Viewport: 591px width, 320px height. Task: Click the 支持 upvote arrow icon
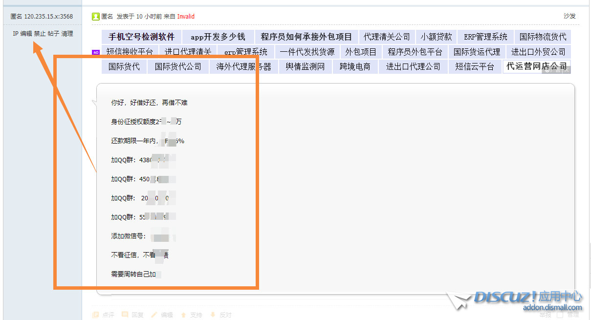183,314
